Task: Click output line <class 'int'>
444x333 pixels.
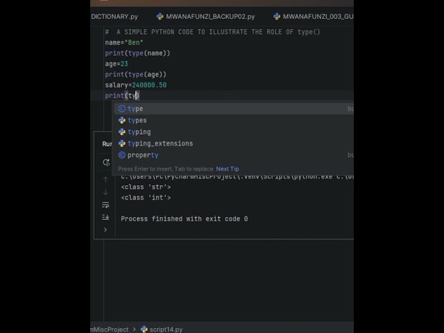Action: [146, 198]
